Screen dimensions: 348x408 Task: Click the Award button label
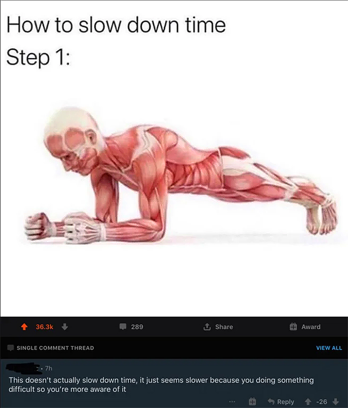click(x=311, y=327)
